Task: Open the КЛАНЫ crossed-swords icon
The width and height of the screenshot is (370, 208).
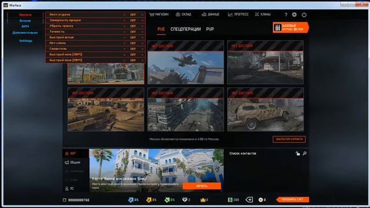Action: click(257, 14)
